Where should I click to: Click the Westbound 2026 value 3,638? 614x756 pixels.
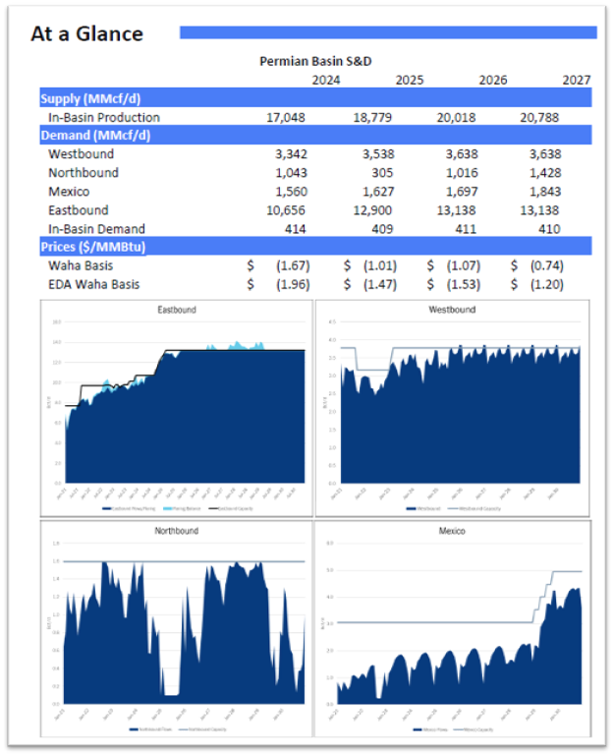tap(462, 154)
